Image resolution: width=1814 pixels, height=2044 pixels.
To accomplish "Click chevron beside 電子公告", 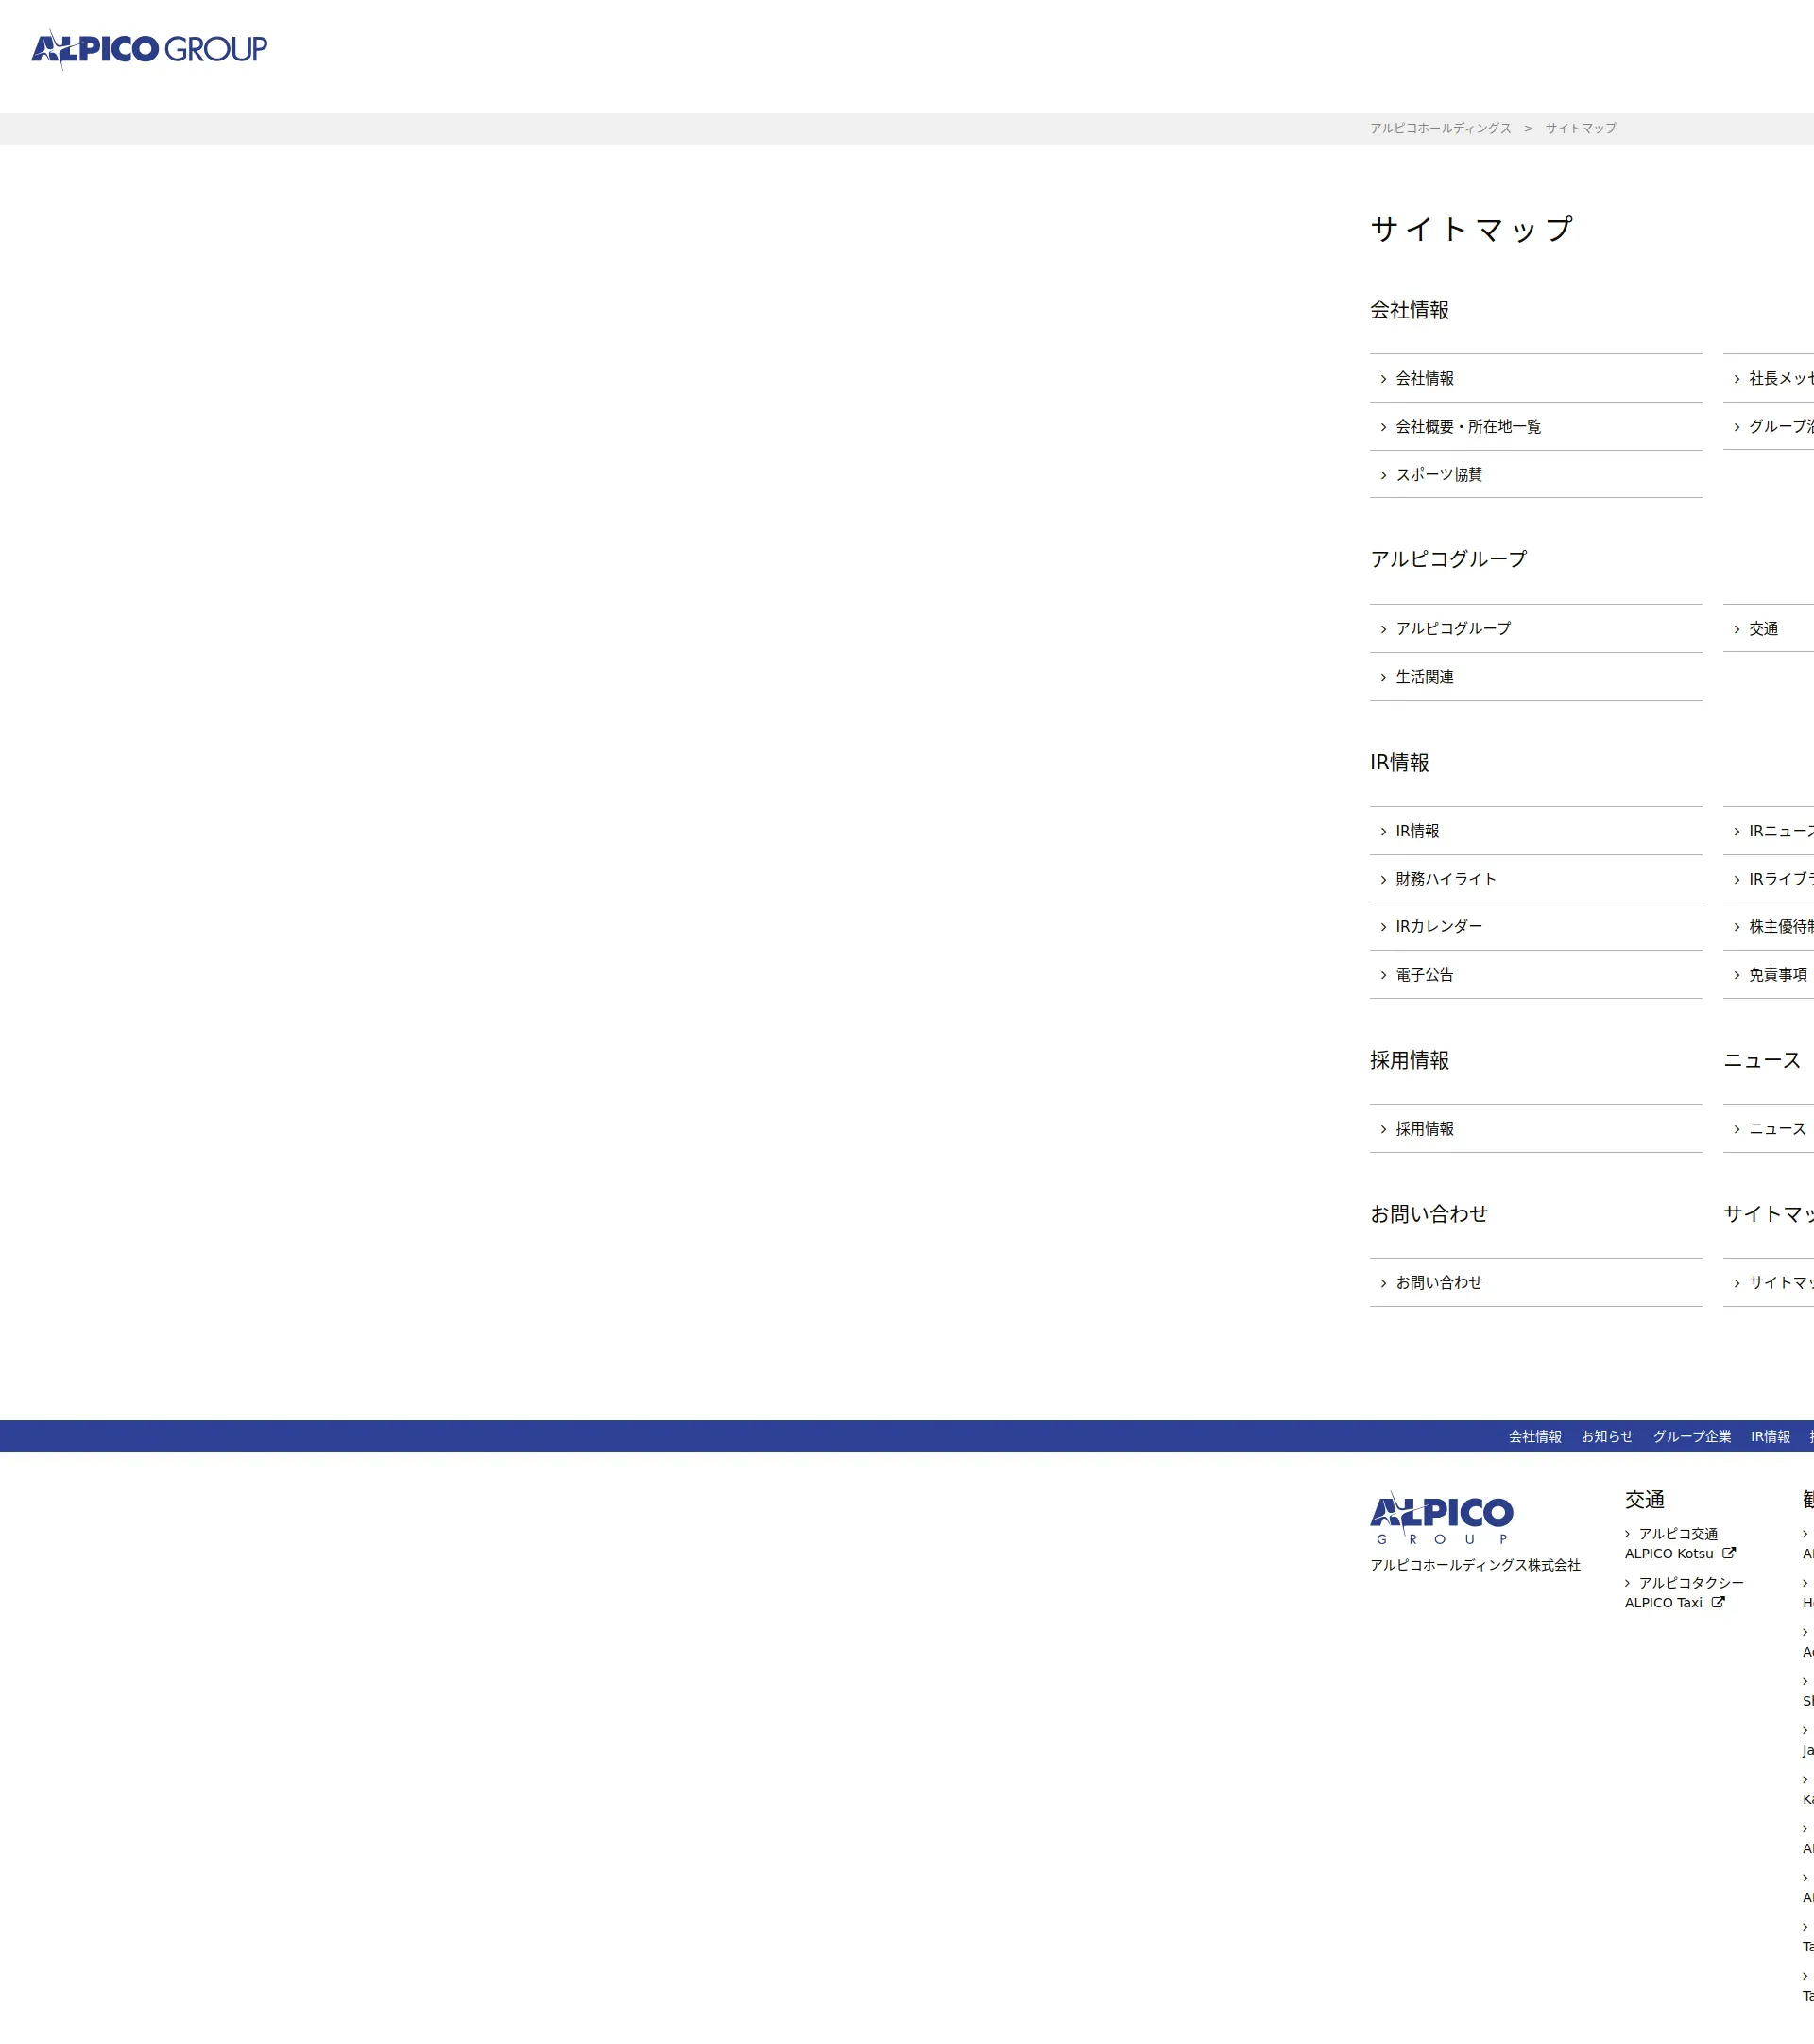I will point(1383,975).
